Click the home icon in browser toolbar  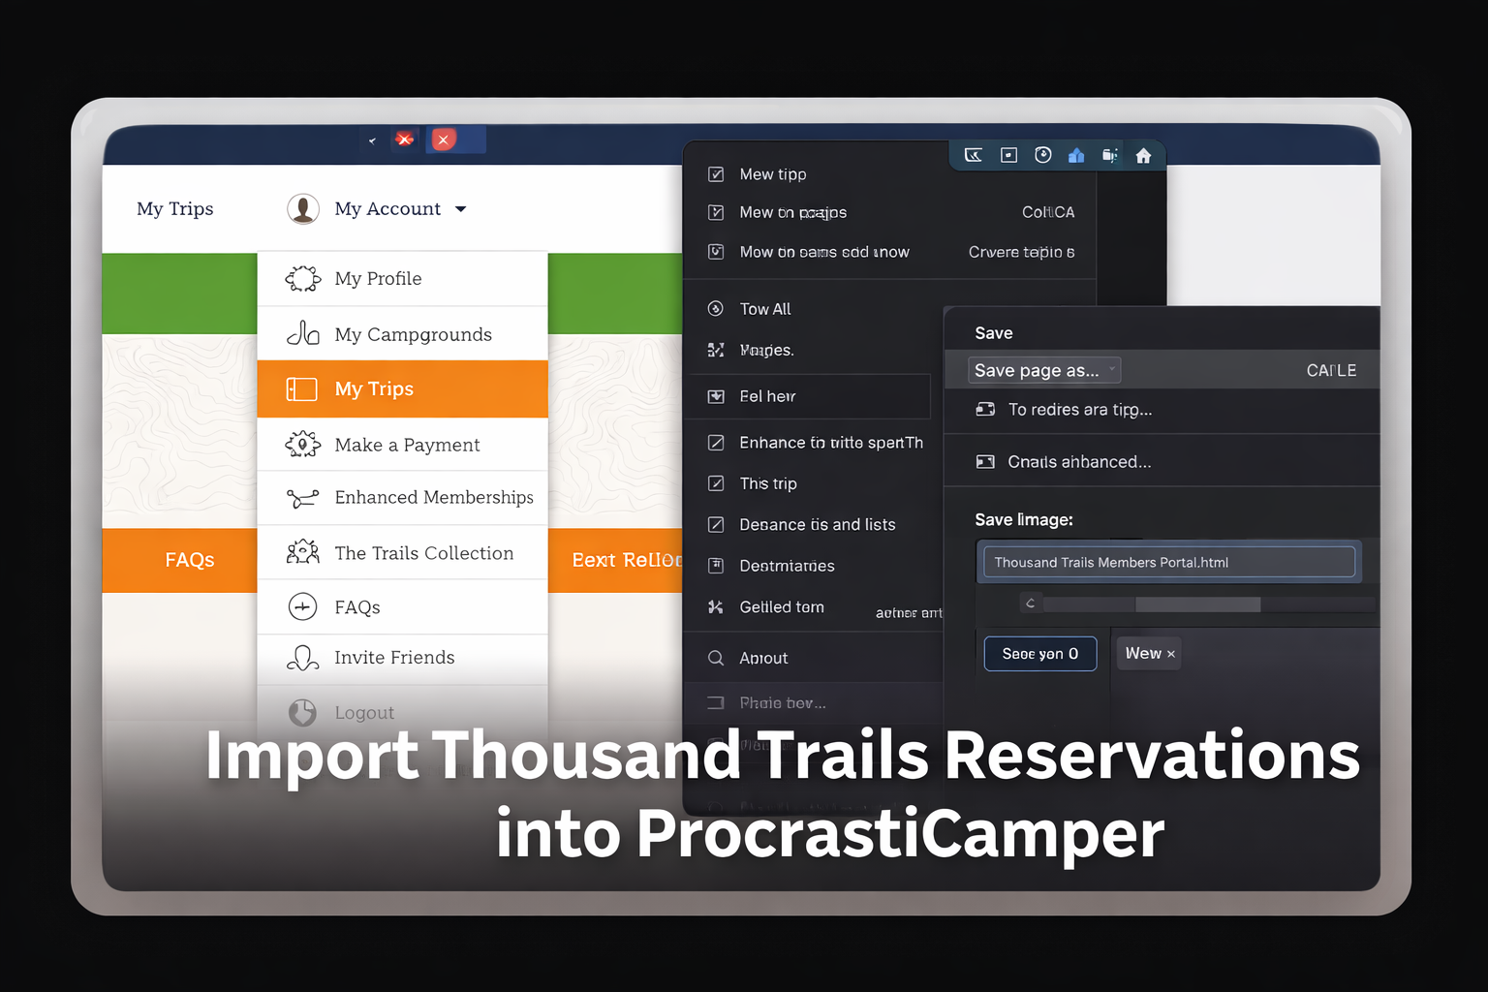tap(1143, 155)
